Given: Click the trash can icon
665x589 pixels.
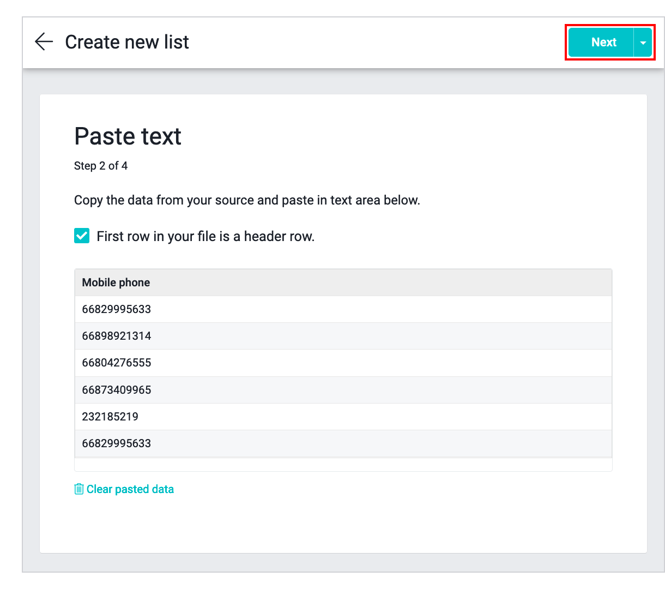Looking at the screenshot, I should point(79,489).
